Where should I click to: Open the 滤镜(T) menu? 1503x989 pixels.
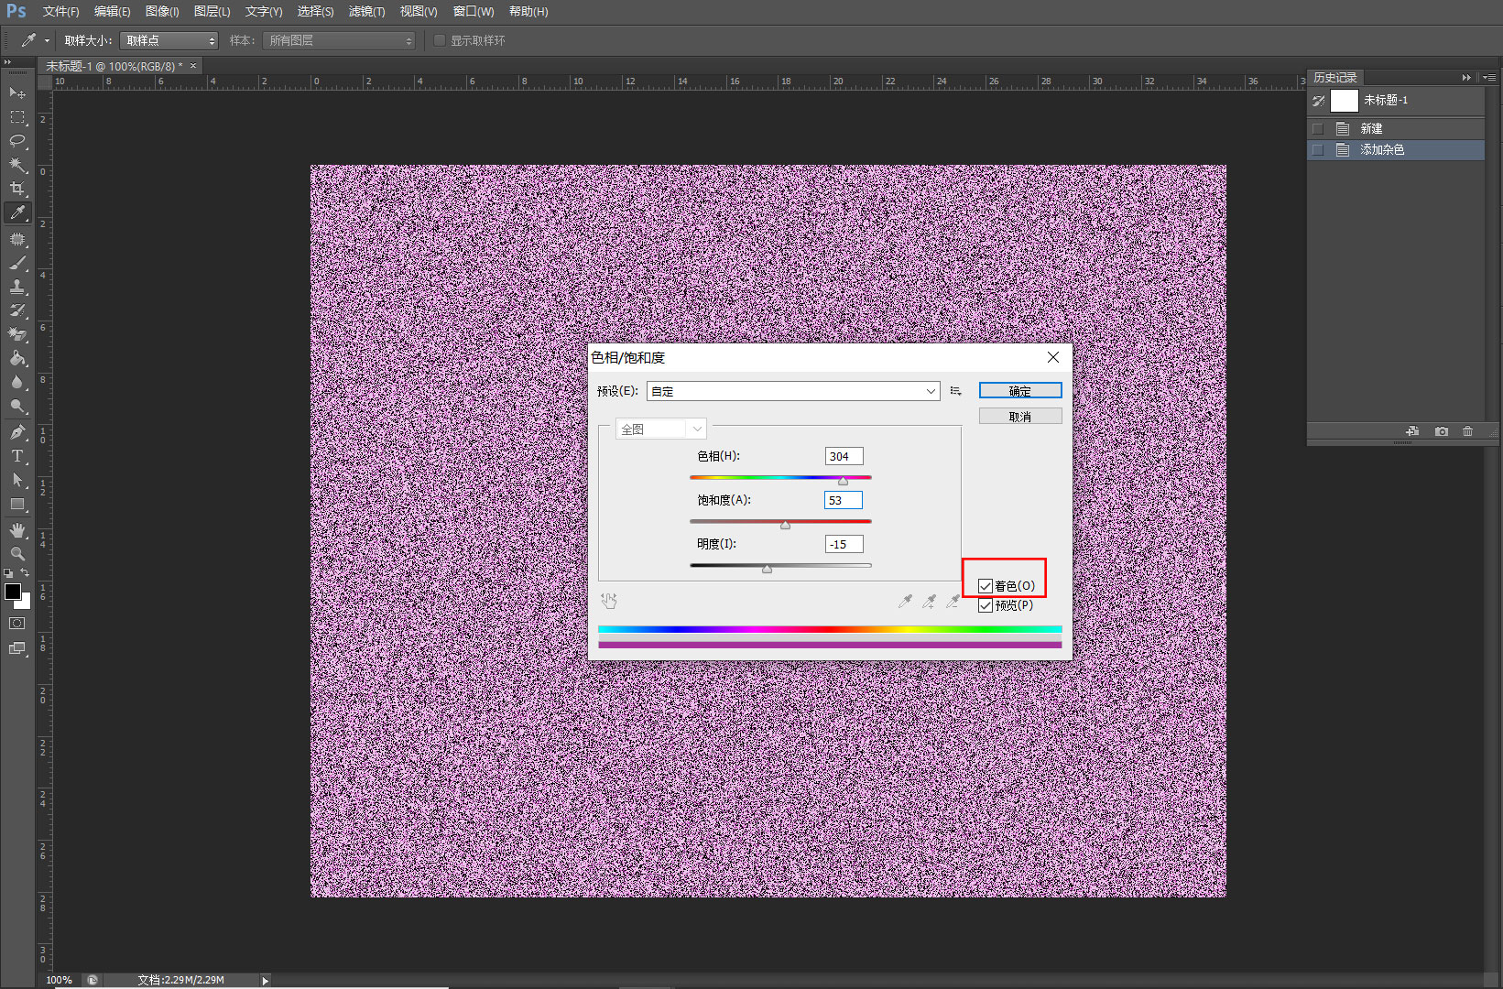tap(366, 12)
